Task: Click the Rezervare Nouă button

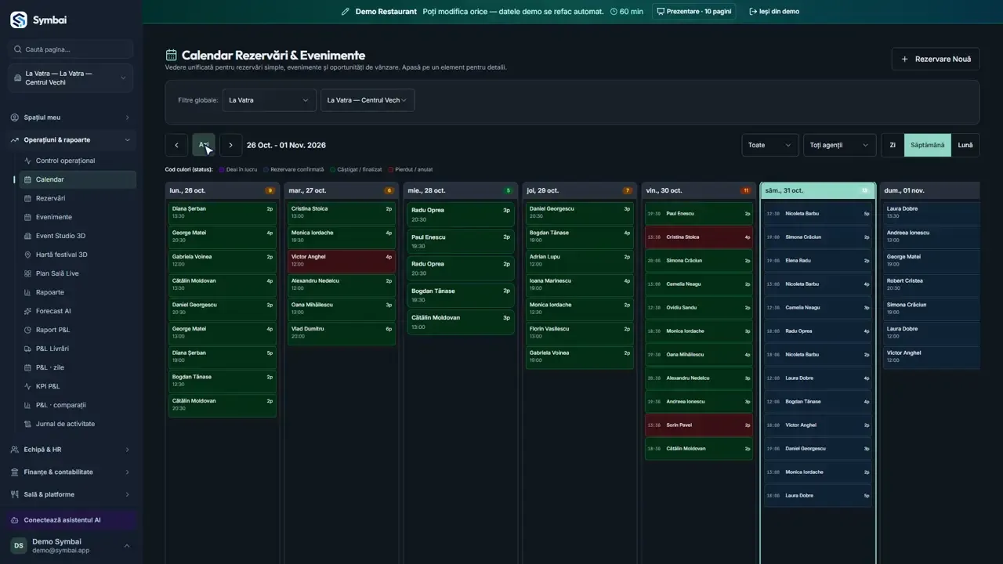Action: pyautogui.click(x=936, y=59)
